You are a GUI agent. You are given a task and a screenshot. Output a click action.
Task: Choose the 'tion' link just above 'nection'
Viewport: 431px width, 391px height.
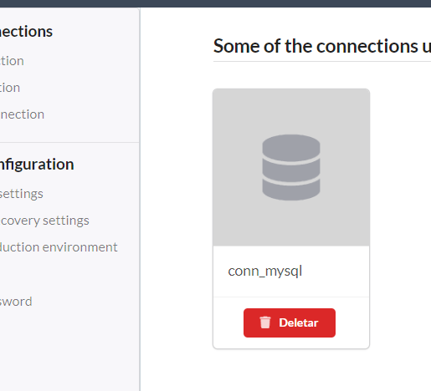[x=10, y=88]
